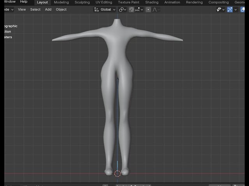The width and height of the screenshot is (249, 186).
Task: Switch to the UV Editing workspace tab
Action: [104, 2]
